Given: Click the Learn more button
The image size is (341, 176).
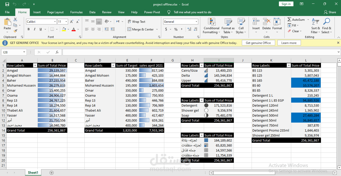Looking at the screenshot, I should pos(289,43).
